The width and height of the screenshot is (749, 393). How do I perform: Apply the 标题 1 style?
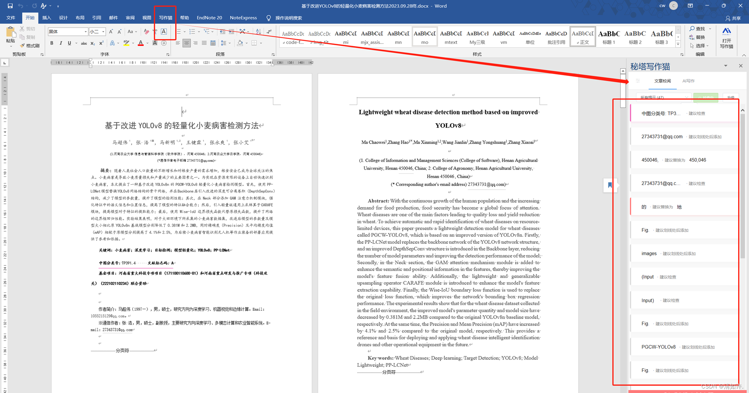tap(609, 37)
